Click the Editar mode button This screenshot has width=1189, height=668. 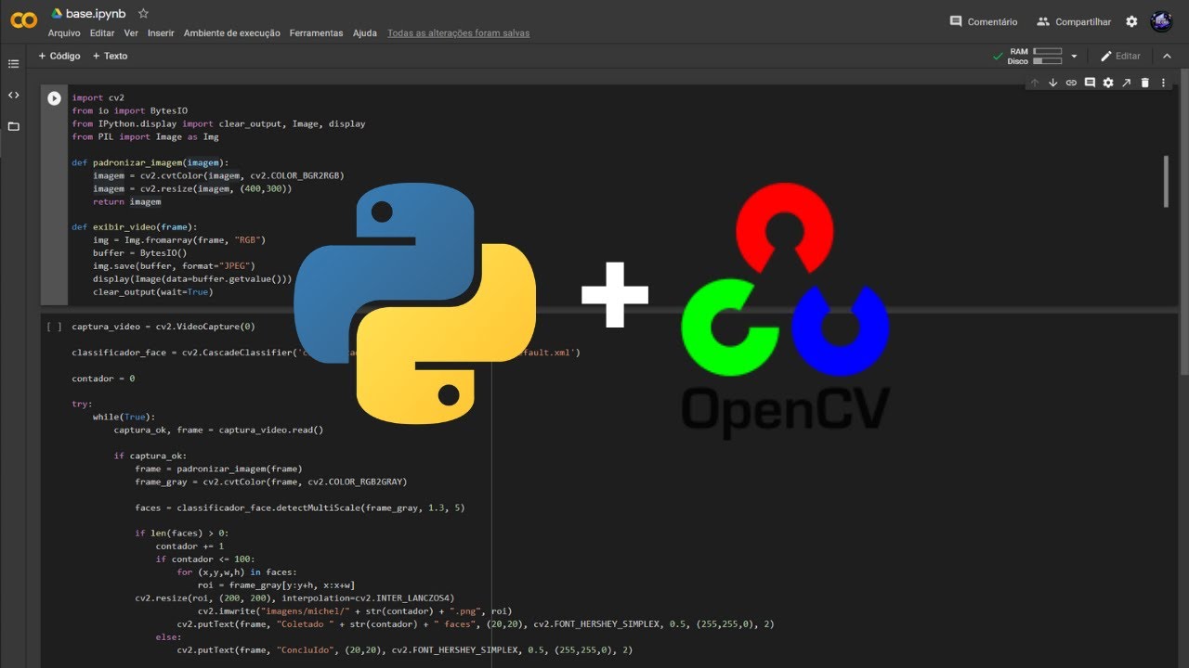pos(1120,57)
